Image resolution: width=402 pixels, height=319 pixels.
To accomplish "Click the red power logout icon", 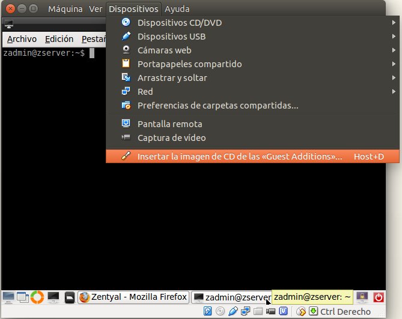I will tap(379, 297).
